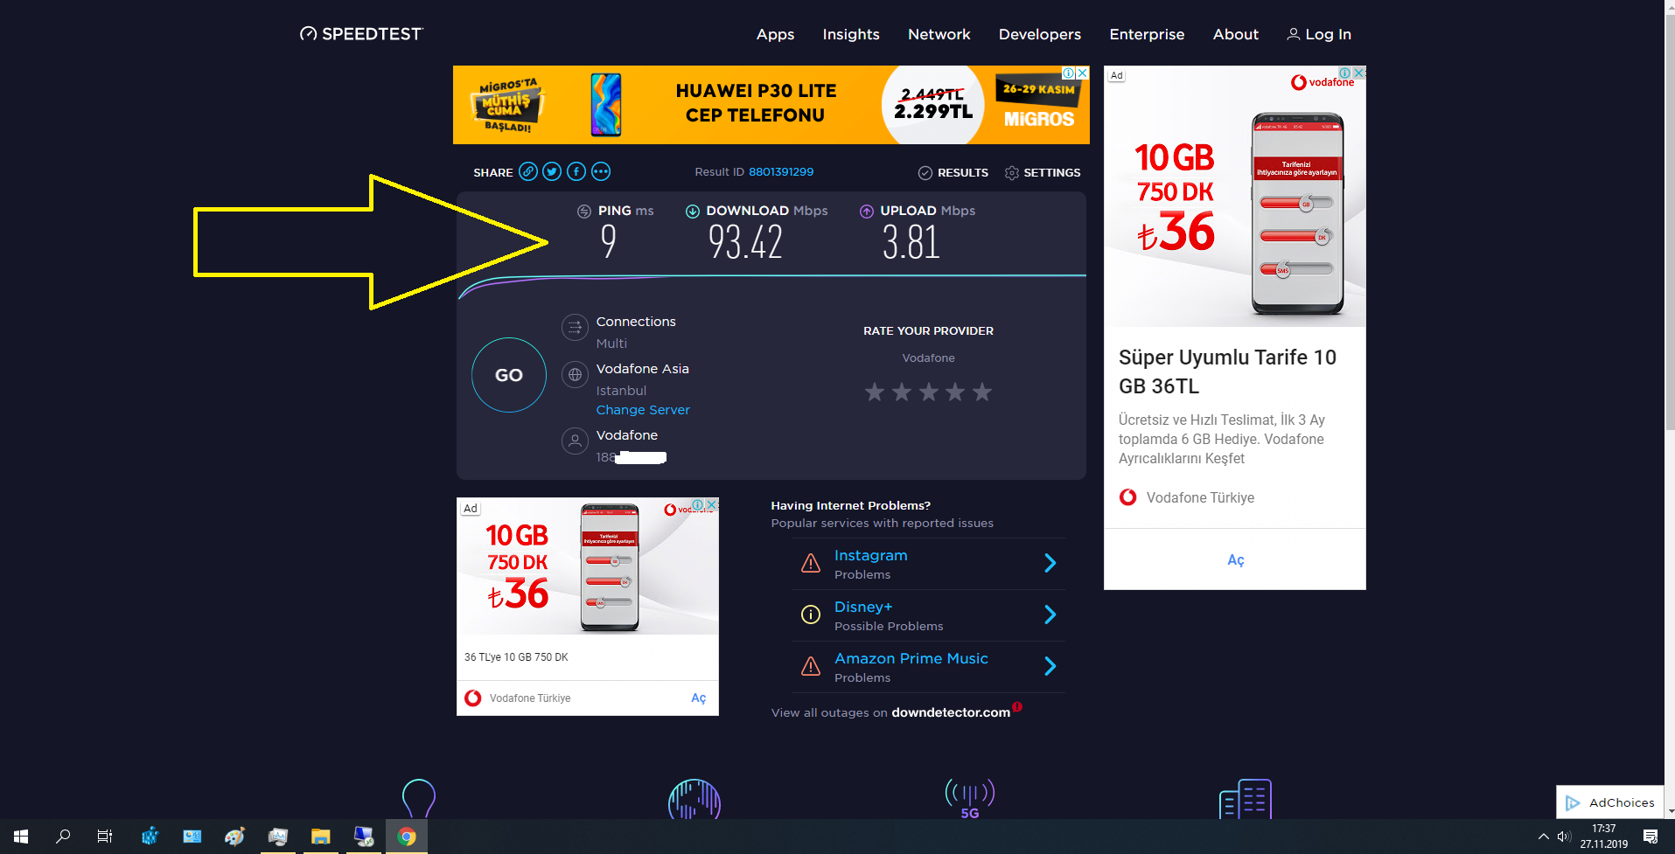Click the server globe icon
Screen dimensions: 1675x854
pyautogui.click(x=575, y=375)
